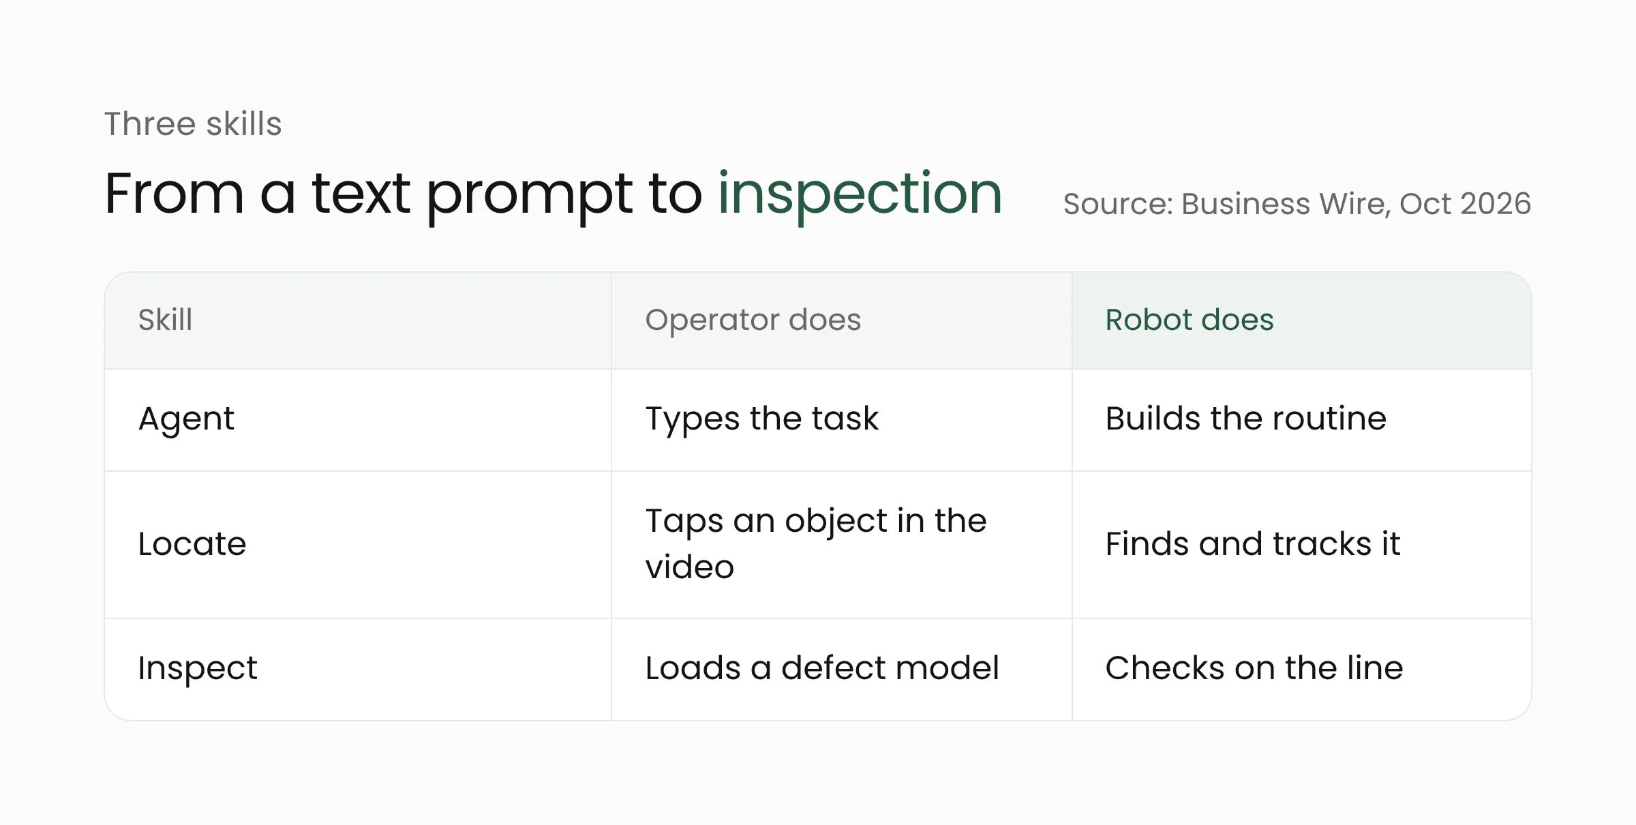
Task: Select the 'Locate' skill cell
Action: click(x=358, y=545)
